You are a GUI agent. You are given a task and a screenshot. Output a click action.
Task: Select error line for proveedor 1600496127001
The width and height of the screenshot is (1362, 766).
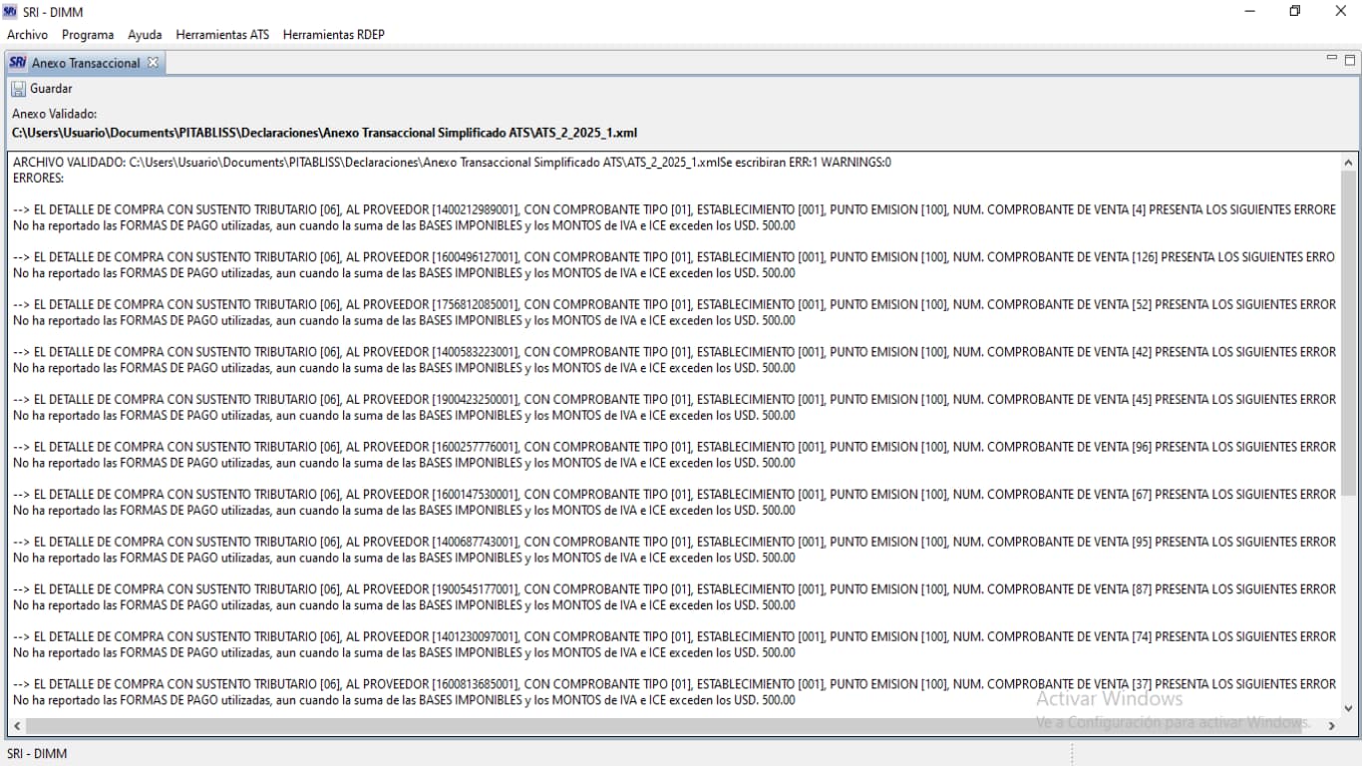pos(674,257)
